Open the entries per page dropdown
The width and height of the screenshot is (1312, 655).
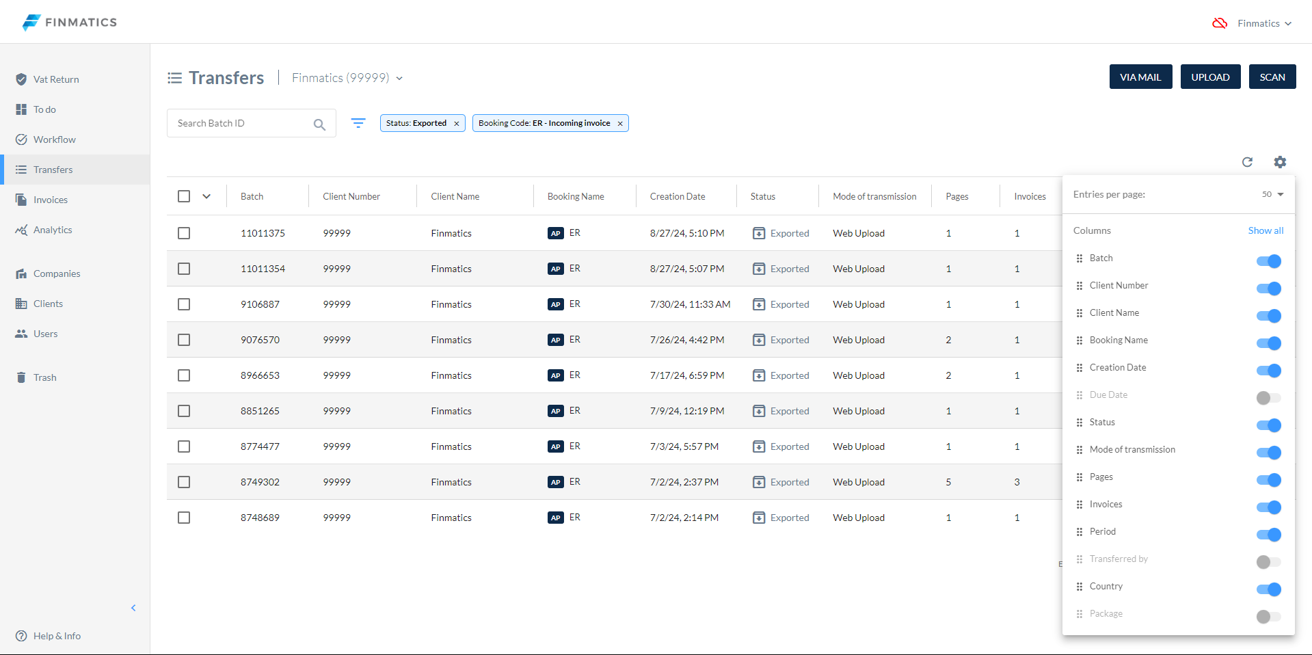point(1272,194)
